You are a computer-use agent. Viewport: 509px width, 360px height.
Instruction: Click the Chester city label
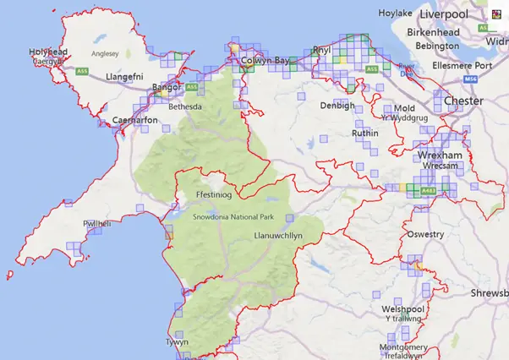pos(464,101)
